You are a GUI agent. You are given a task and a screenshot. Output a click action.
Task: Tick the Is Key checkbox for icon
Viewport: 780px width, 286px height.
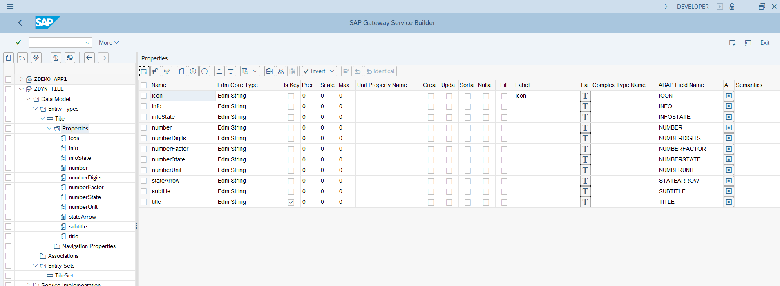pyautogui.click(x=291, y=96)
